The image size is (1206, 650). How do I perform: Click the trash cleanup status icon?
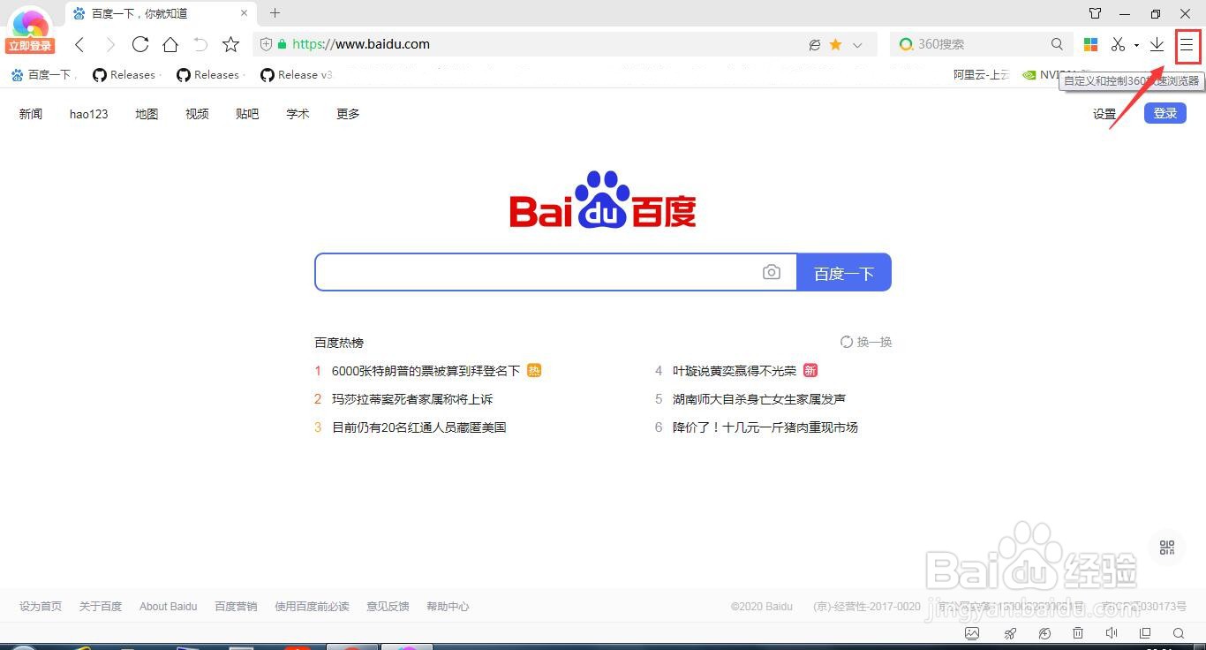click(1078, 633)
